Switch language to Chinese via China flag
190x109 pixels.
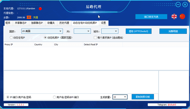(182, 16)
